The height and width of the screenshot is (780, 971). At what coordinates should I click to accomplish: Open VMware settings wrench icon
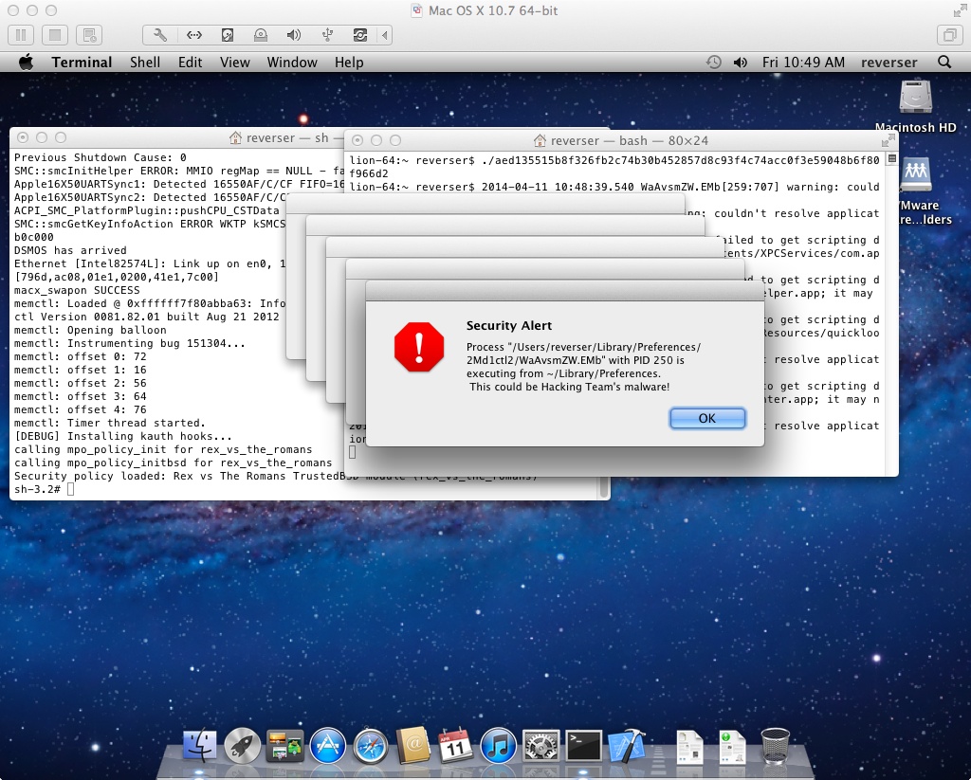[160, 35]
